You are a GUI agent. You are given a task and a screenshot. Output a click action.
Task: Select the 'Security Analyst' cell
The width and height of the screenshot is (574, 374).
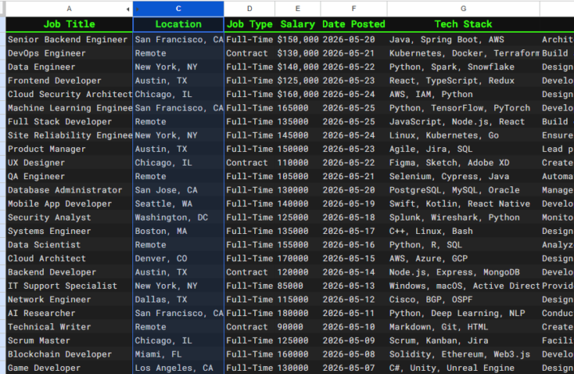pyautogui.click(x=69, y=218)
